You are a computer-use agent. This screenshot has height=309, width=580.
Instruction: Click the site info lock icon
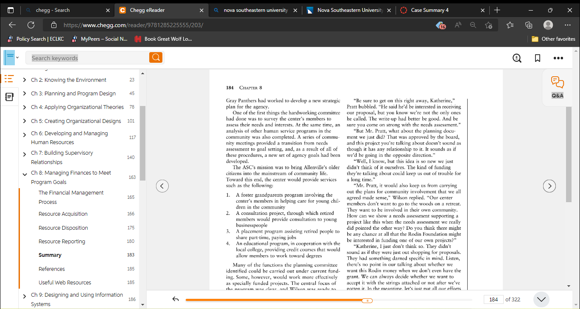53,25
